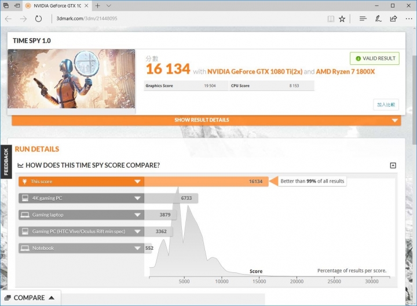417x306 pixels.
Task: Refresh the 3dmark page
Action: coord(38,19)
